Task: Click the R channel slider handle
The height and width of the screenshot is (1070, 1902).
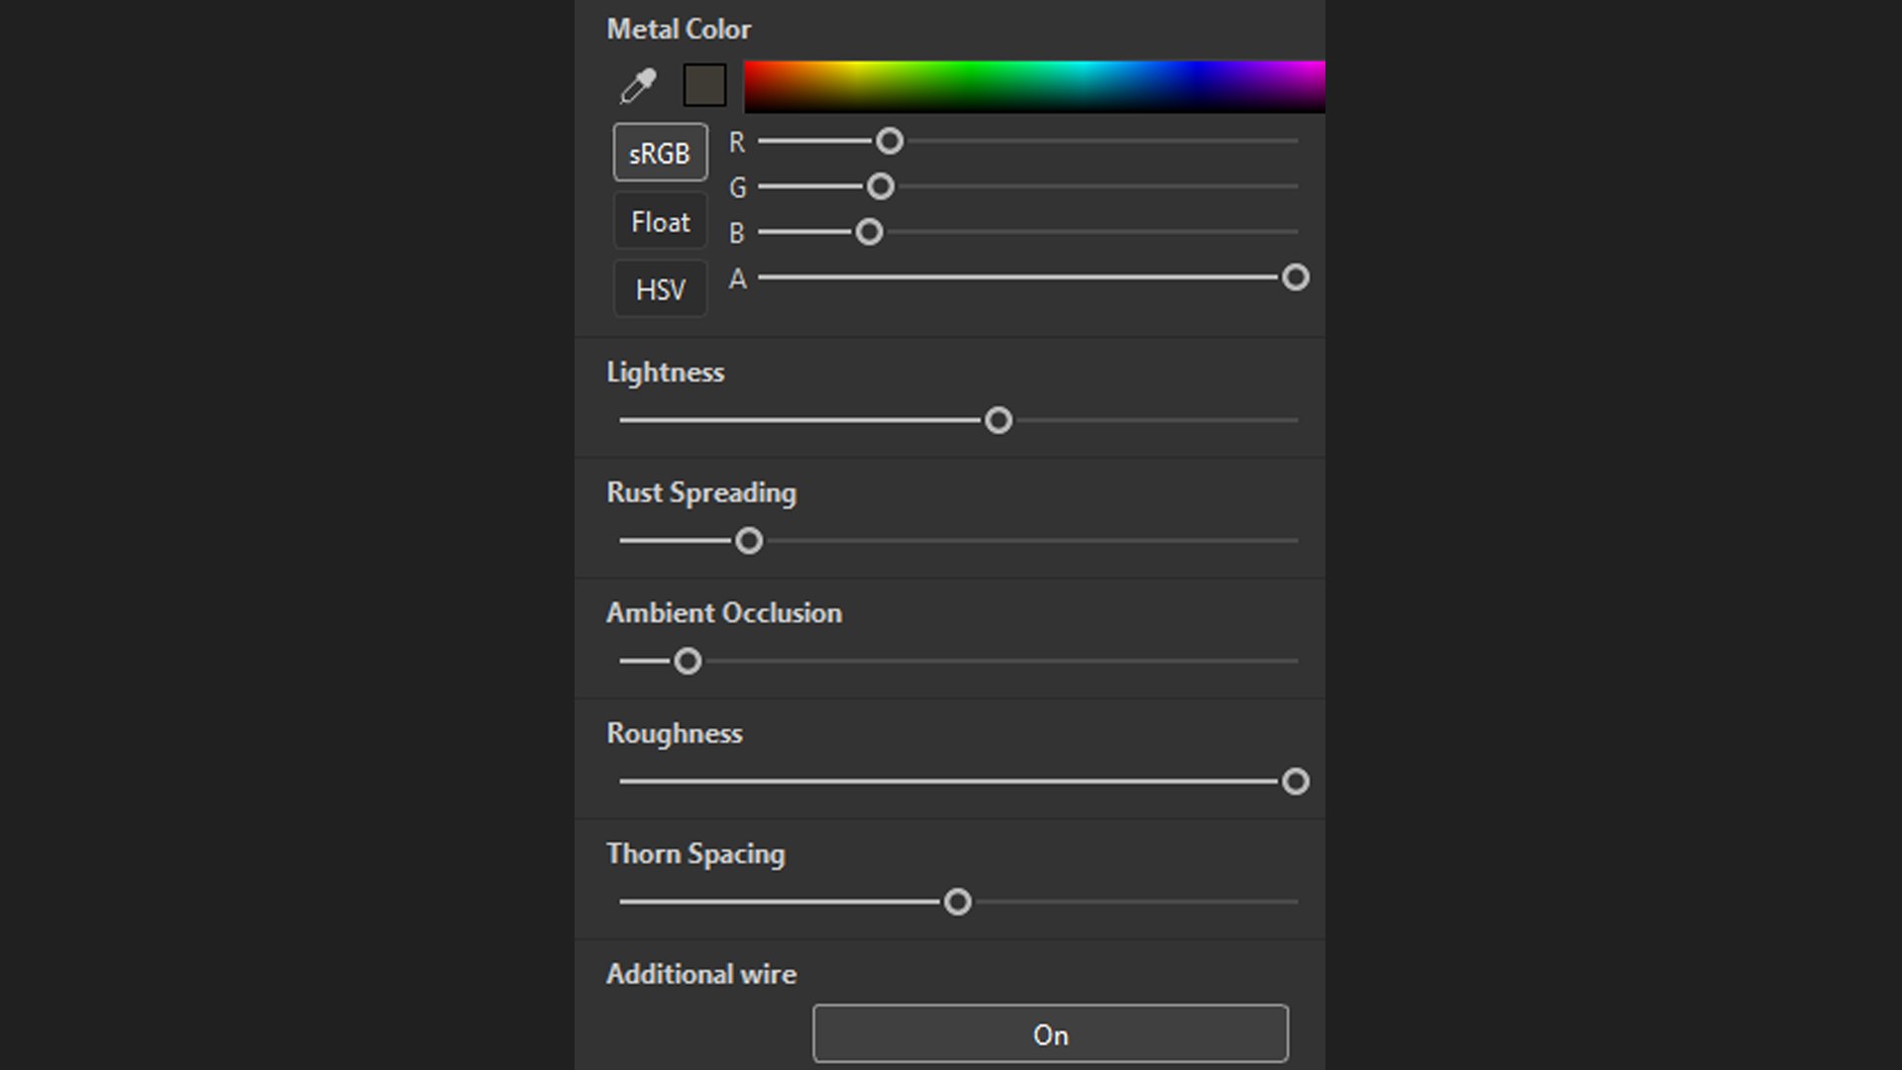Action: tap(890, 141)
